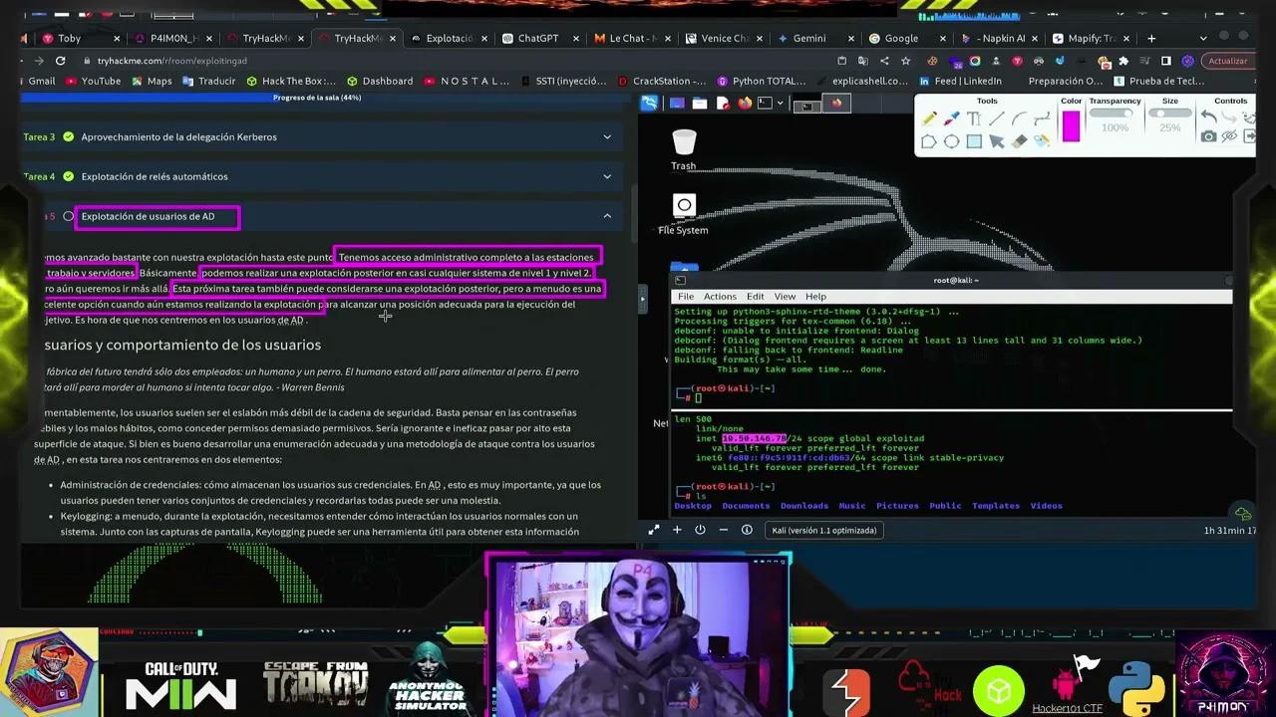1276x717 pixels.
Task: Click the Actualizar browser button
Action: 1227,61
